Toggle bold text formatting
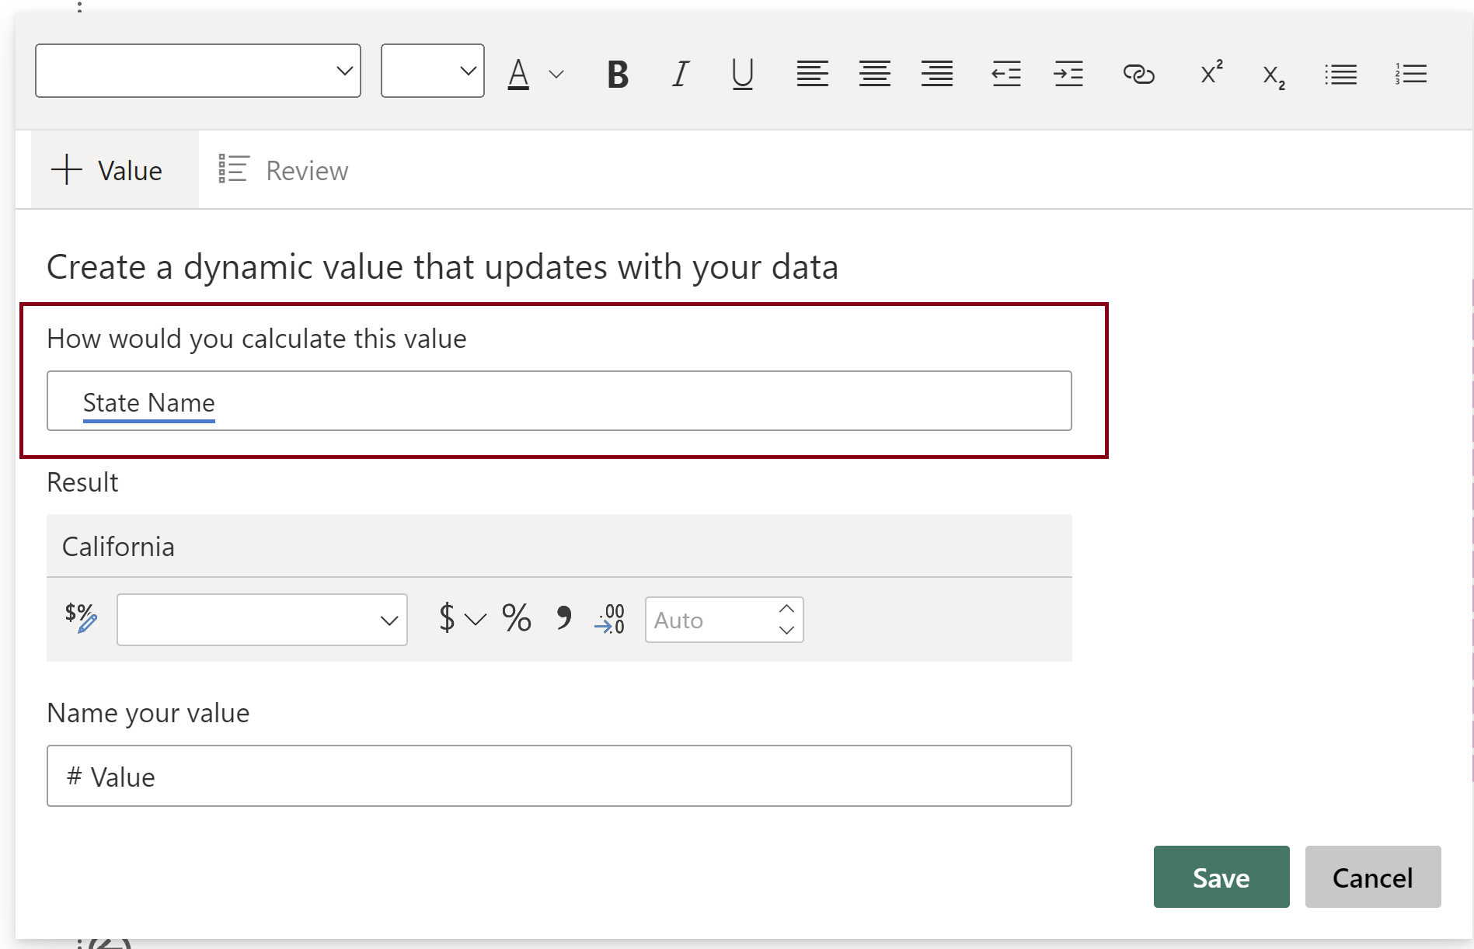This screenshot has height=949, width=1474. 618,75
